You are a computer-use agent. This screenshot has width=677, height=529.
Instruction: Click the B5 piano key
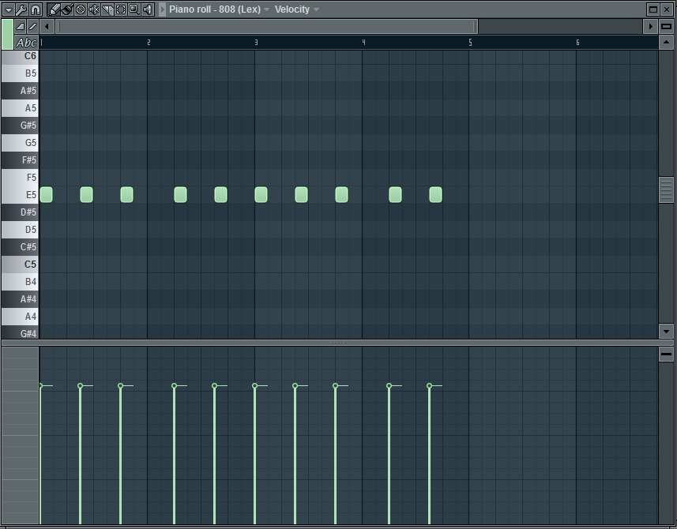[x=20, y=73]
